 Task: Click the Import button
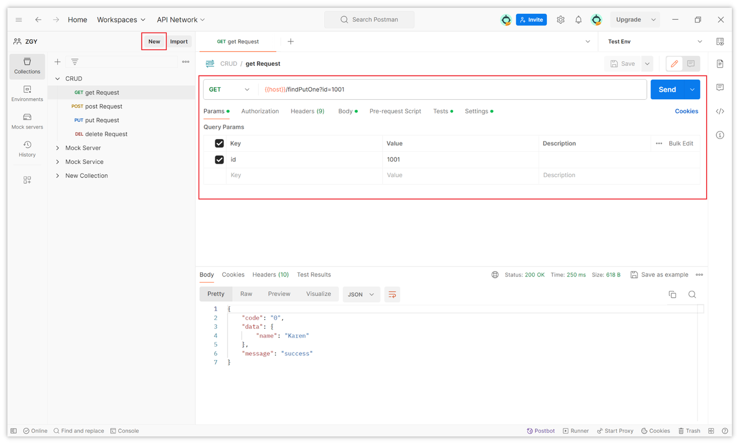click(x=179, y=42)
